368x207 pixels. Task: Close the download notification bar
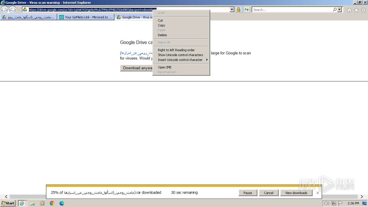317,193
